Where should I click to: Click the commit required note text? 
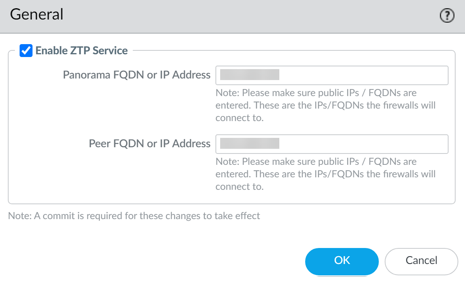coord(134,216)
